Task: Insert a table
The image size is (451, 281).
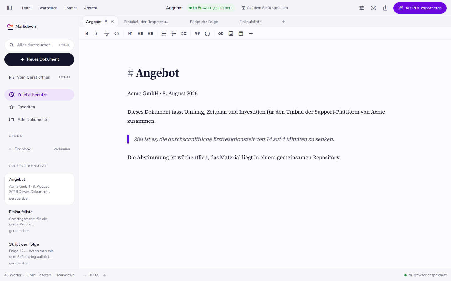Action: pyautogui.click(x=241, y=34)
